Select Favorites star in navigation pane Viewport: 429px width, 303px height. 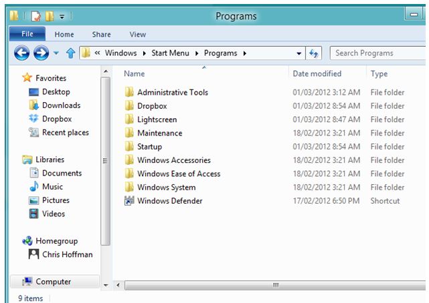coord(27,77)
